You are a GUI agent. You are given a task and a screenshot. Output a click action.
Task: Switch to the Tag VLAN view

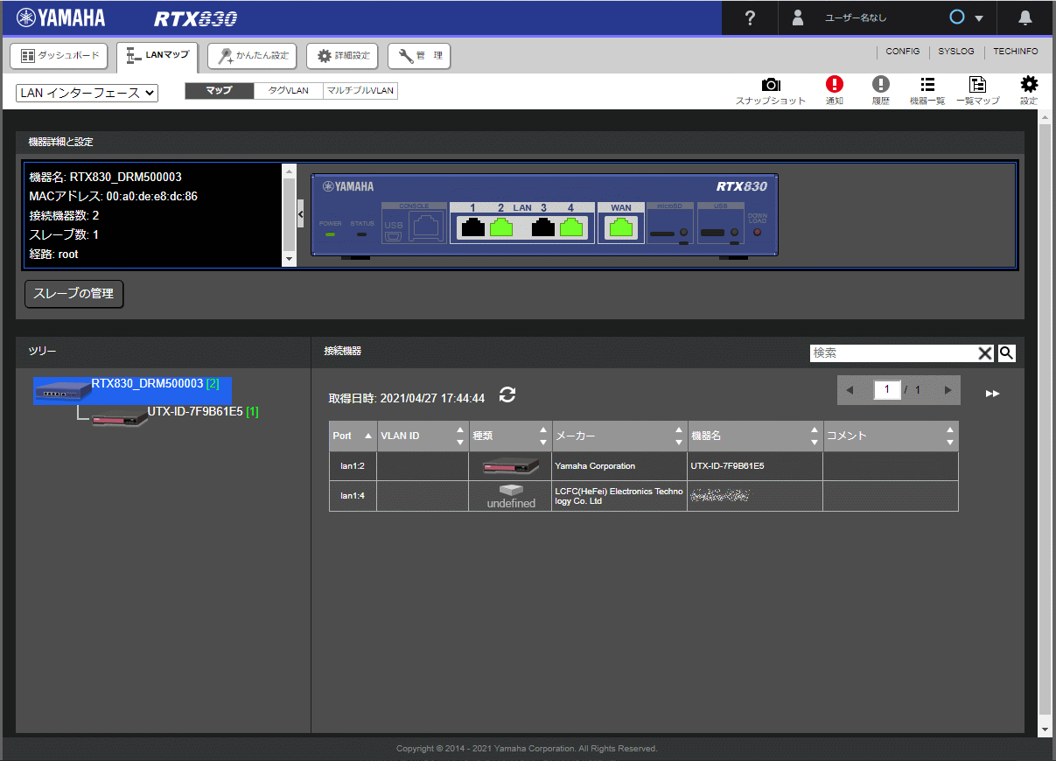pyautogui.click(x=288, y=91)
